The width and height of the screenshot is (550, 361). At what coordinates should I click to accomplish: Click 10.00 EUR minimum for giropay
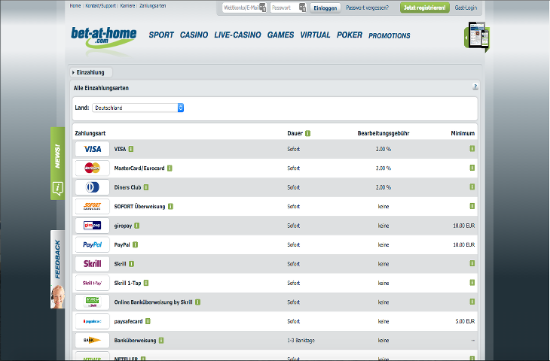point(463,226)
